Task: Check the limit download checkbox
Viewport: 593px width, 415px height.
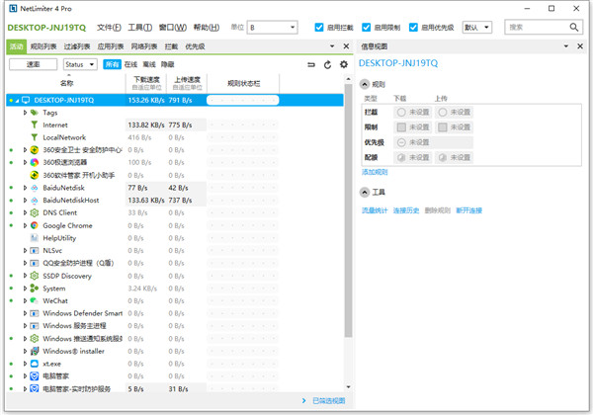Action: click(401, 127)
